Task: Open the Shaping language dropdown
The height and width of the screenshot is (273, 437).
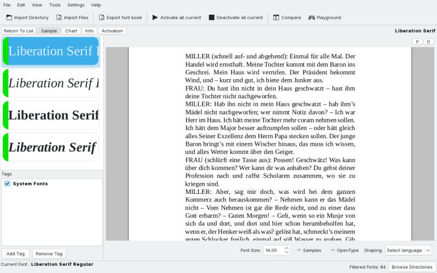Action: pos(408,250)
